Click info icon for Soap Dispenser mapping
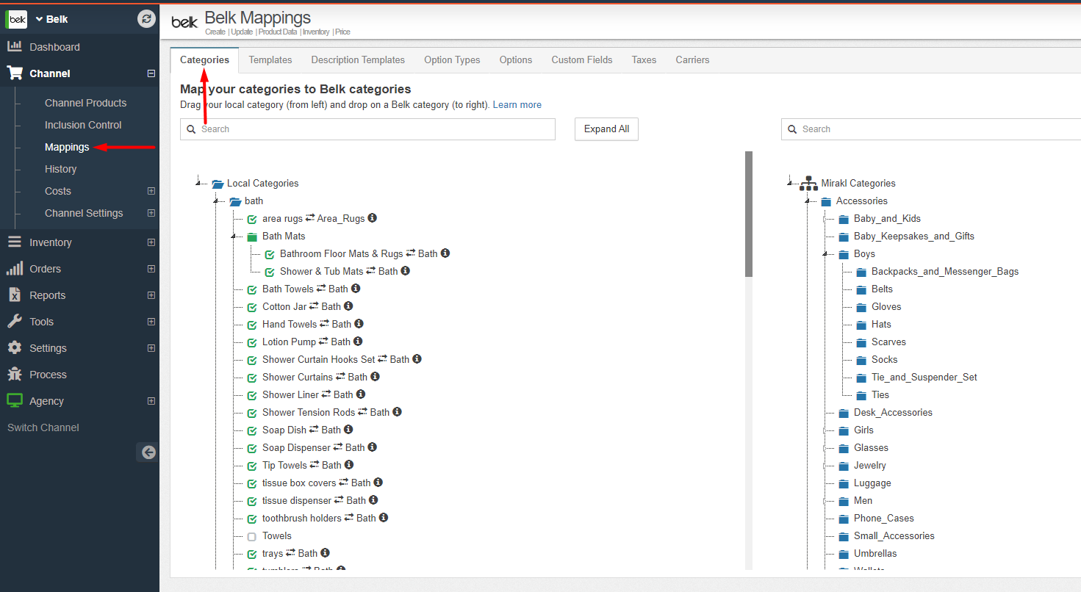1081x592 pixels. [x=372, y=447]
